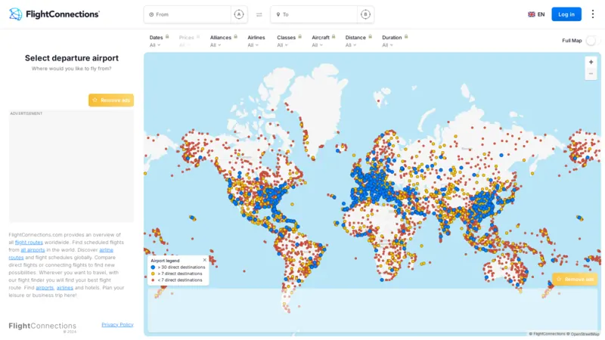Screen dimensions: 605x340
Task: Open the flight routes link
Action: tap(29, 242)
